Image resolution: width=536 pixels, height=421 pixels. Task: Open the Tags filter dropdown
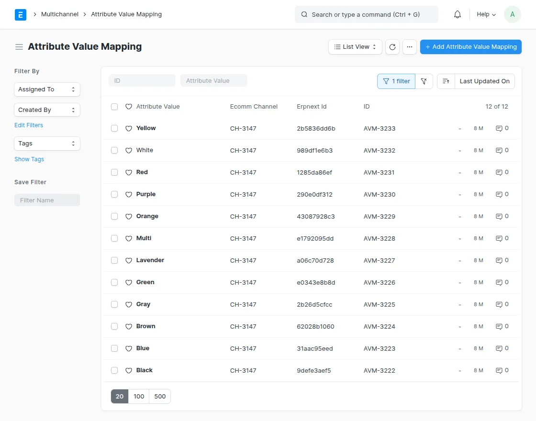click(x=47, y=144)
